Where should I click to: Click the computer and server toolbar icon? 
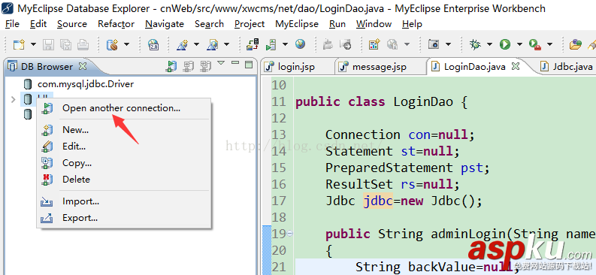pos(253,44)
